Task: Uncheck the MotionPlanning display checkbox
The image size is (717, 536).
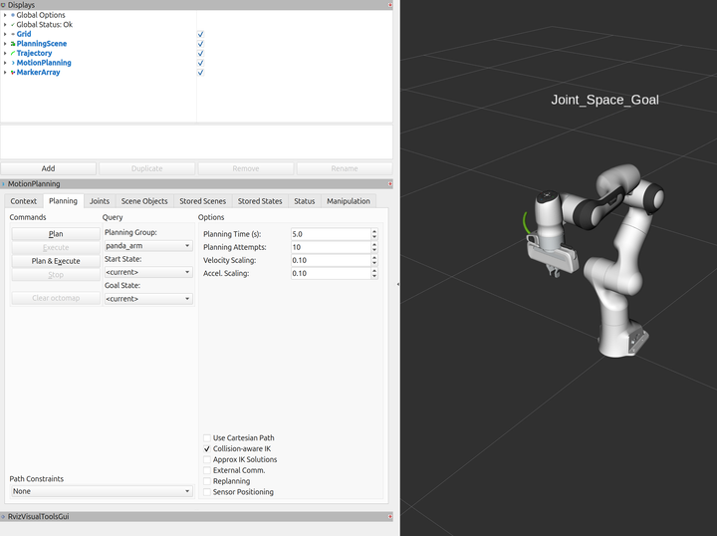Action: (x=200, y=63)
